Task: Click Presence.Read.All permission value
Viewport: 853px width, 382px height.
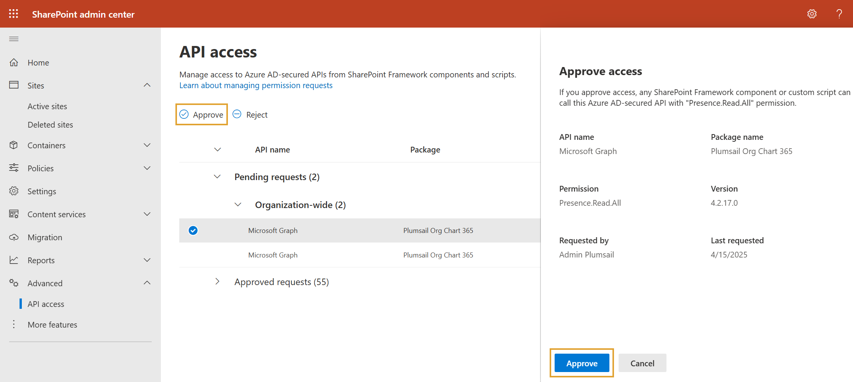Action: click(x=590, y=203)
